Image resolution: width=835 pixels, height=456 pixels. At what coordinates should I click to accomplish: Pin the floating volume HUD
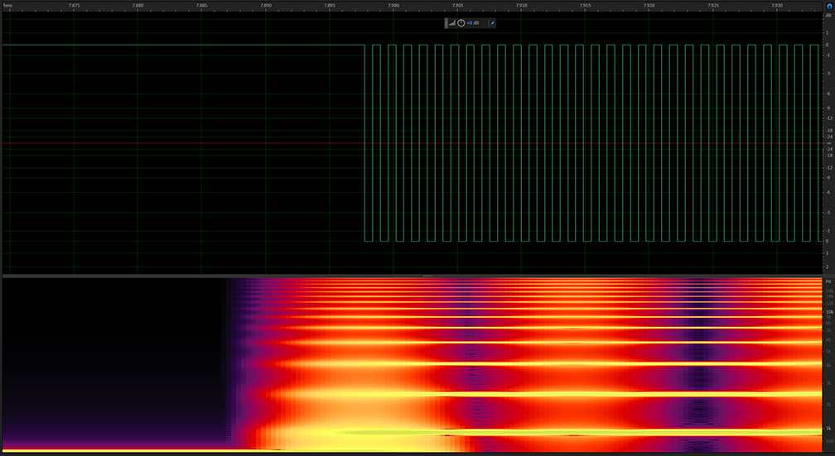pyautogui.click(x=491, y=22)
